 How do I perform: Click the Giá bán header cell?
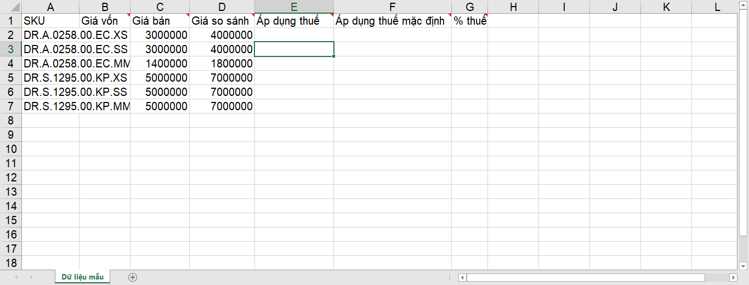(x=160, y=21)
